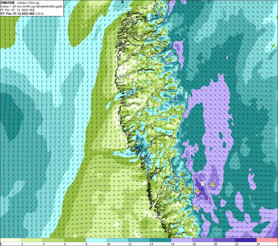Viewport: 278px width, 246px height.
Task: Click the 2–4 light green legend swatch
Action: click(32, 240)
